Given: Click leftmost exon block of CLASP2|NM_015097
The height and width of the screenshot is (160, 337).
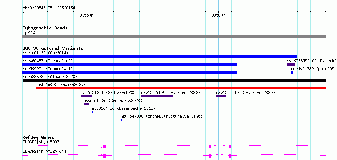Looking at the screenshot, I should [x=105, y=146].
